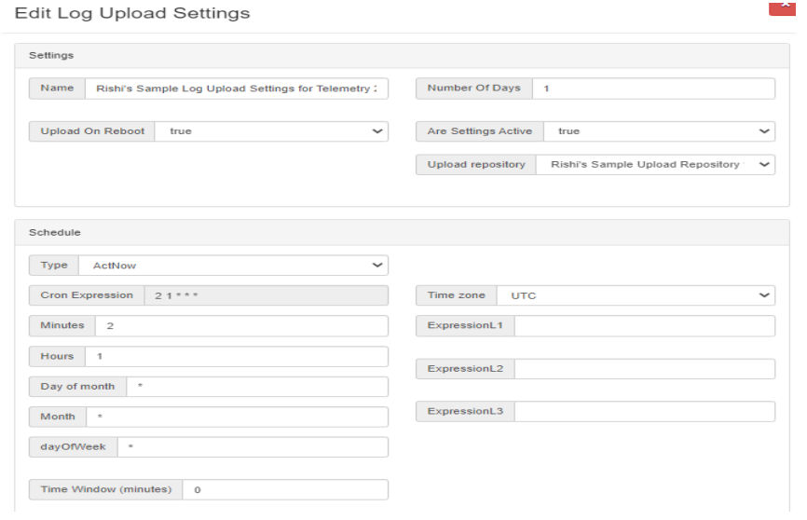
Task: Expand the Are Settings Active dropdown
Action: pyautogui.click(x=659, y=131)
